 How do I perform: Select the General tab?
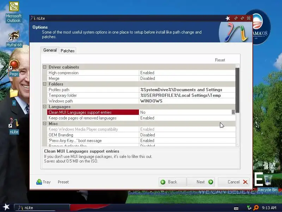coord(50,50)
